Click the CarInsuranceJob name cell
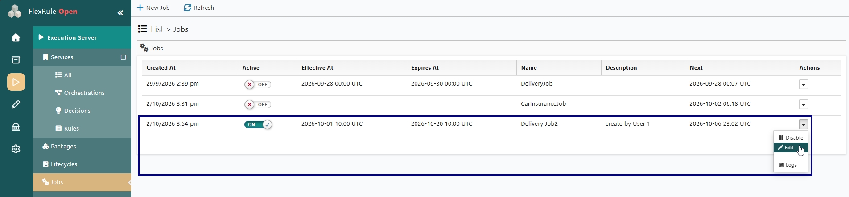The width and height of the screenshot is (849, 197). click(x=543, y=103)
